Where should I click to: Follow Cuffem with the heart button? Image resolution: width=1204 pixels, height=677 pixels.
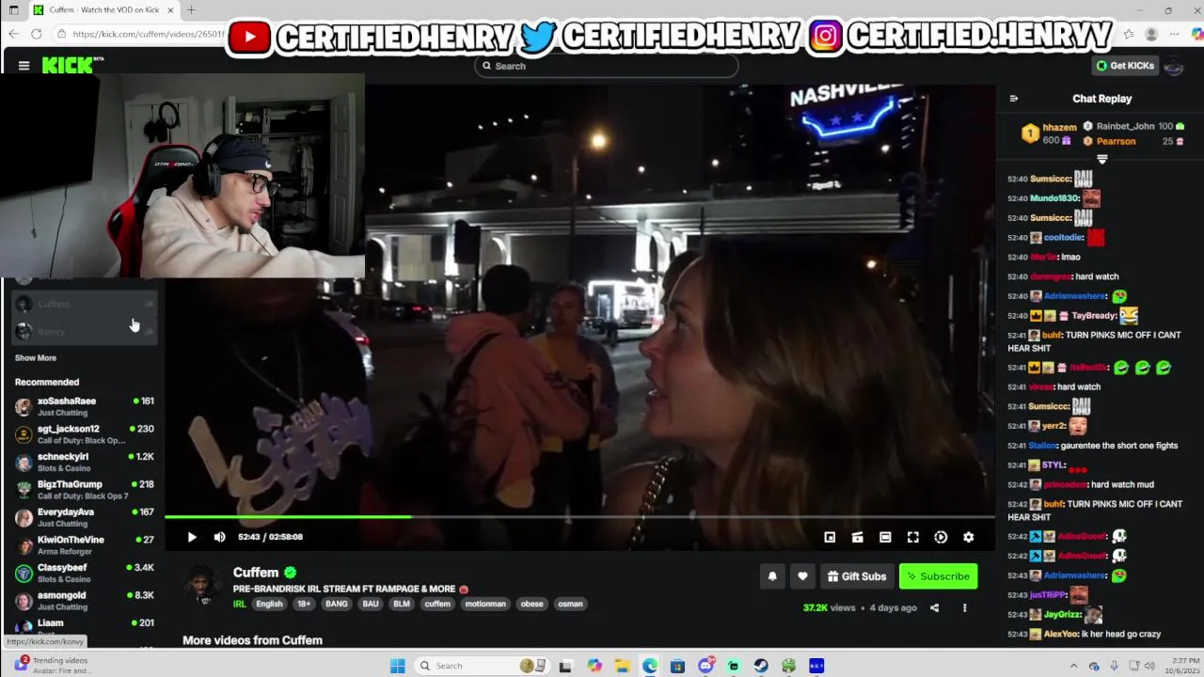[x=802, y=576]
